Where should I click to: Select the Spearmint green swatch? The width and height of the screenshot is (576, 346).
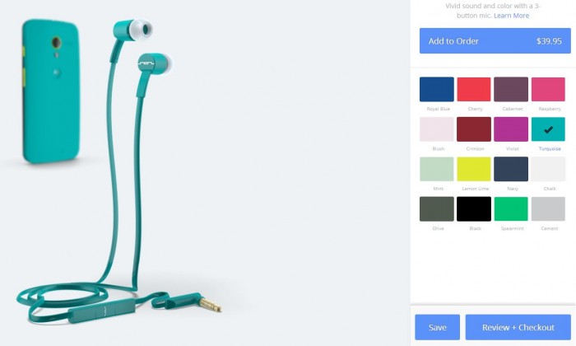(x=511, y=209)
